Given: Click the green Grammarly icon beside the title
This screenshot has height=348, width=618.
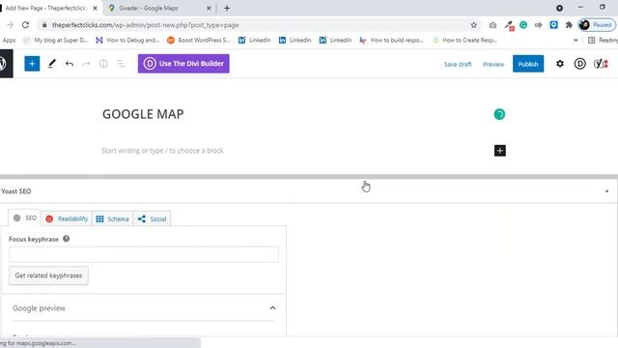Looking at the screenshot, I should coord(499,114).
